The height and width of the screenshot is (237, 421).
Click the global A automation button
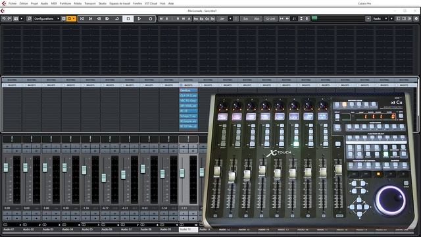coord(189,18)
